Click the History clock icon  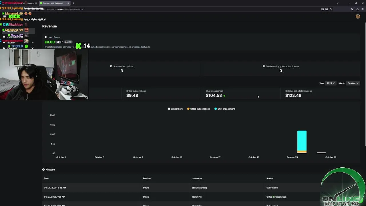pos(43,170)
